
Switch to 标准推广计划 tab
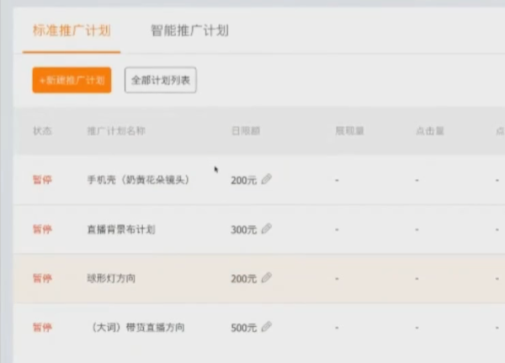pos(72,31)
